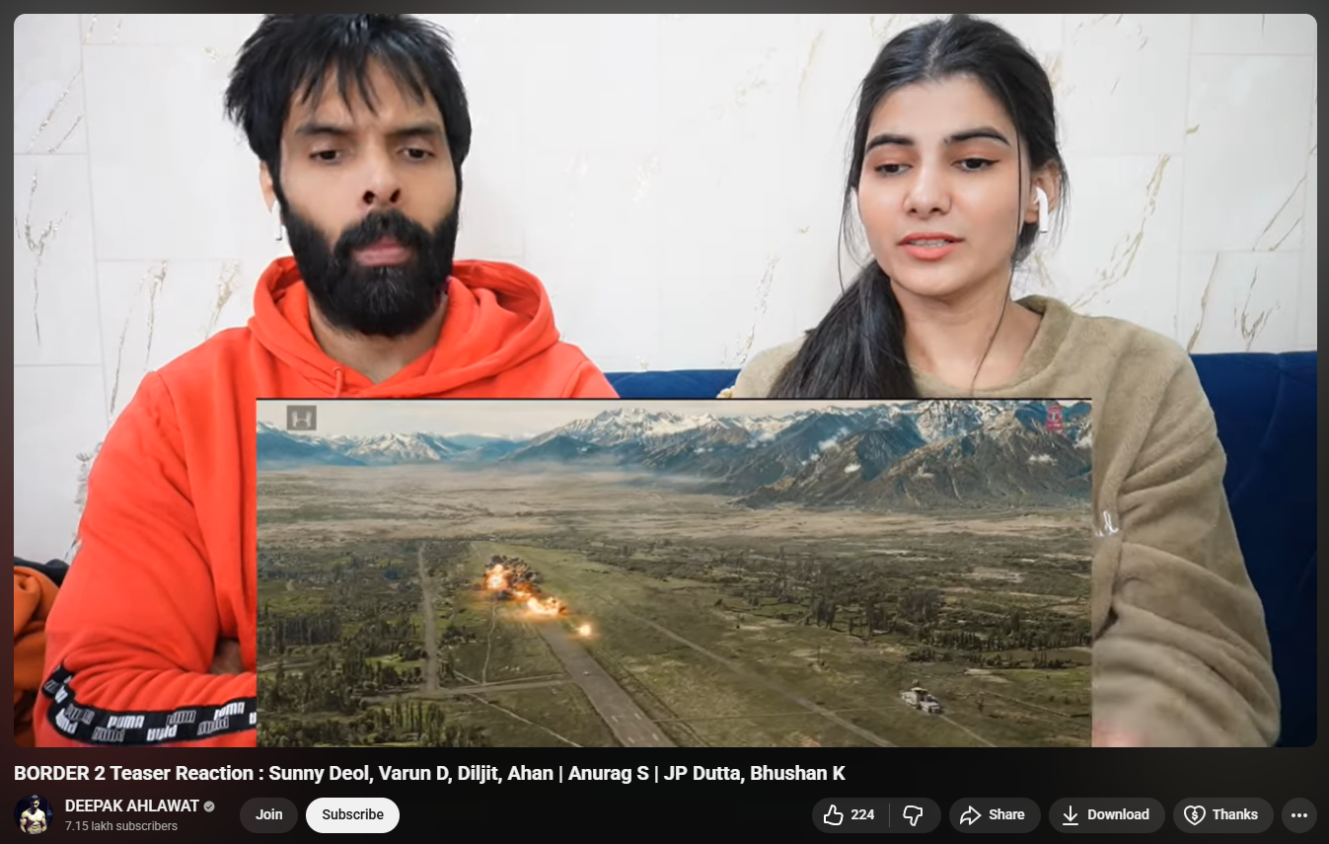Click the thumbs-down dislike icon

click(x=913, y=814)
